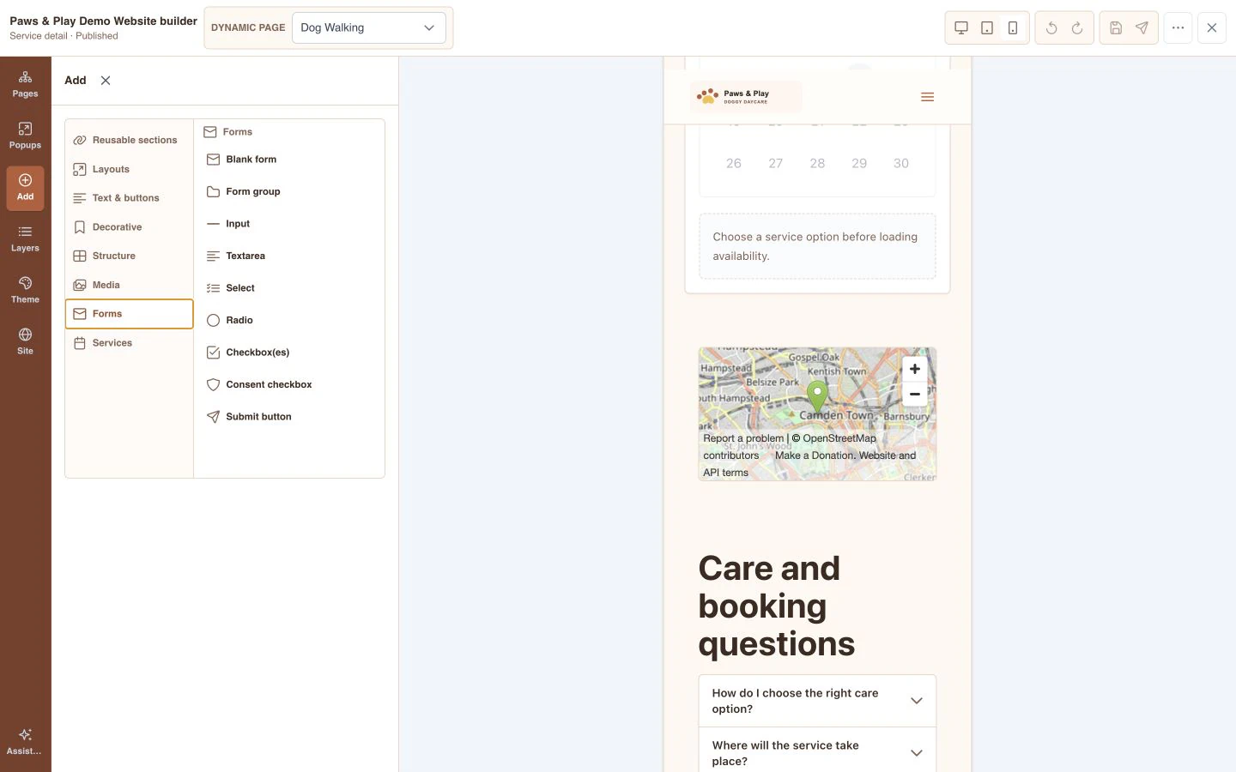Open the hamburger menu in preview
1236x772 pixels.
927,97
